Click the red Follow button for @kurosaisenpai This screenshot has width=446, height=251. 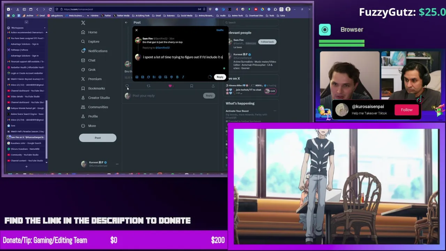tap(407, 110)
